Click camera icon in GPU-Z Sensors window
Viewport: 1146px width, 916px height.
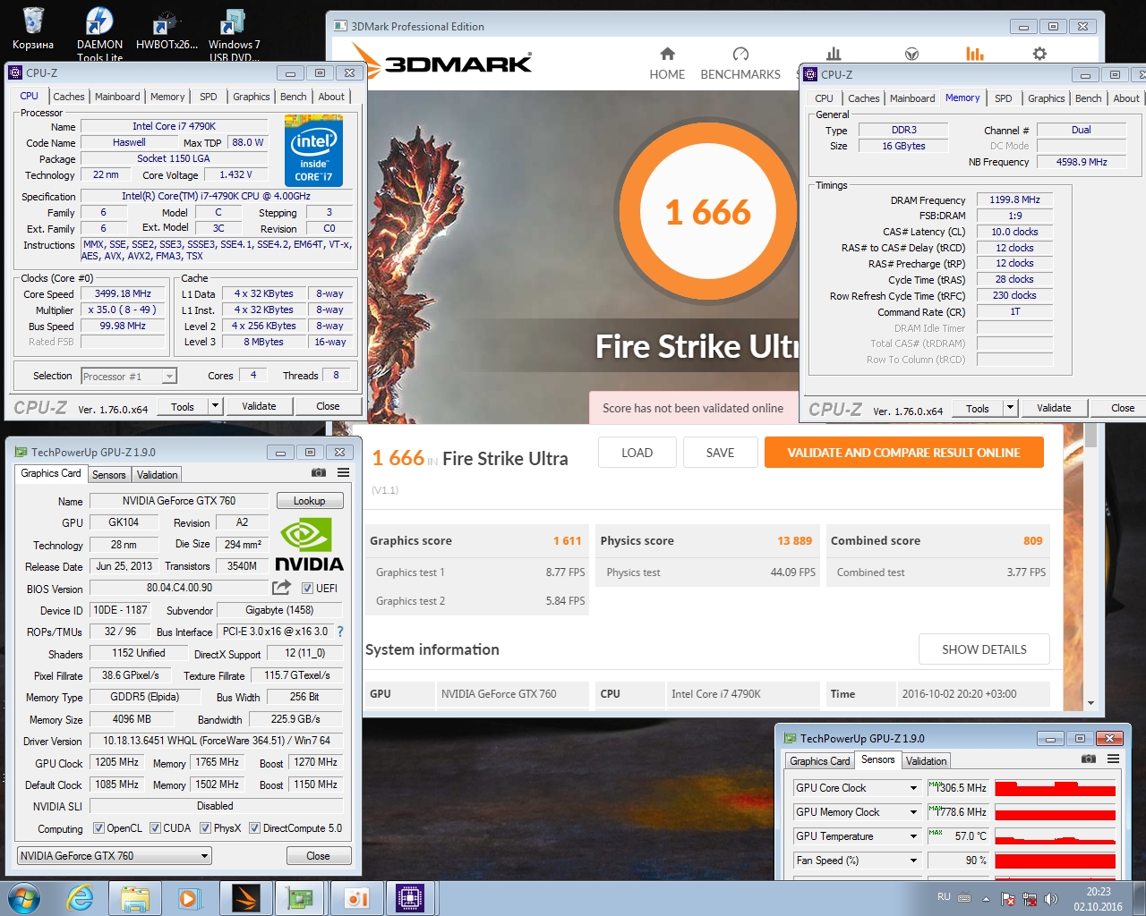coord(1088,759)
